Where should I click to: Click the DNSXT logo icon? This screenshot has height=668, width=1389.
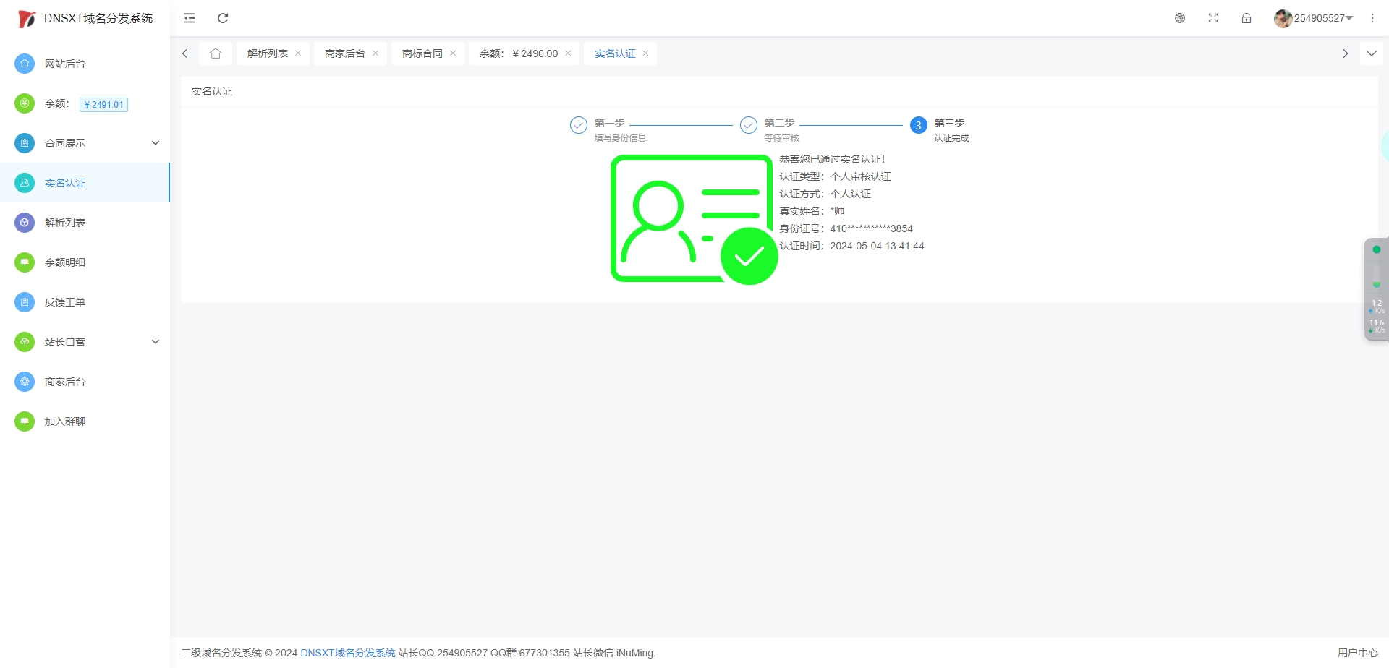click(x=27, y=19)
